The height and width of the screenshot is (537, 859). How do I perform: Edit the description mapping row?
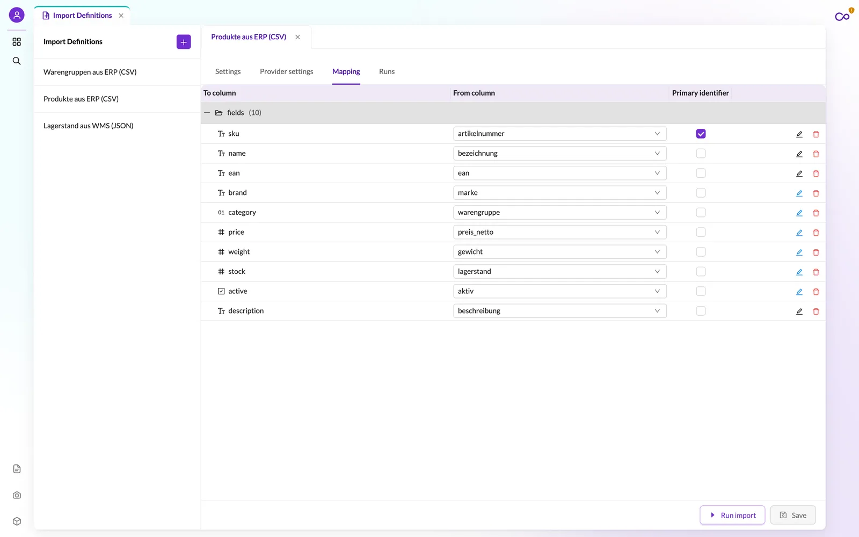pyautogui.click(x=799, y=311)
